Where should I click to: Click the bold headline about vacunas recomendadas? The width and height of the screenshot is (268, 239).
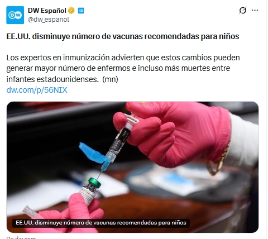pyautogui.click(x=123, y=36)
